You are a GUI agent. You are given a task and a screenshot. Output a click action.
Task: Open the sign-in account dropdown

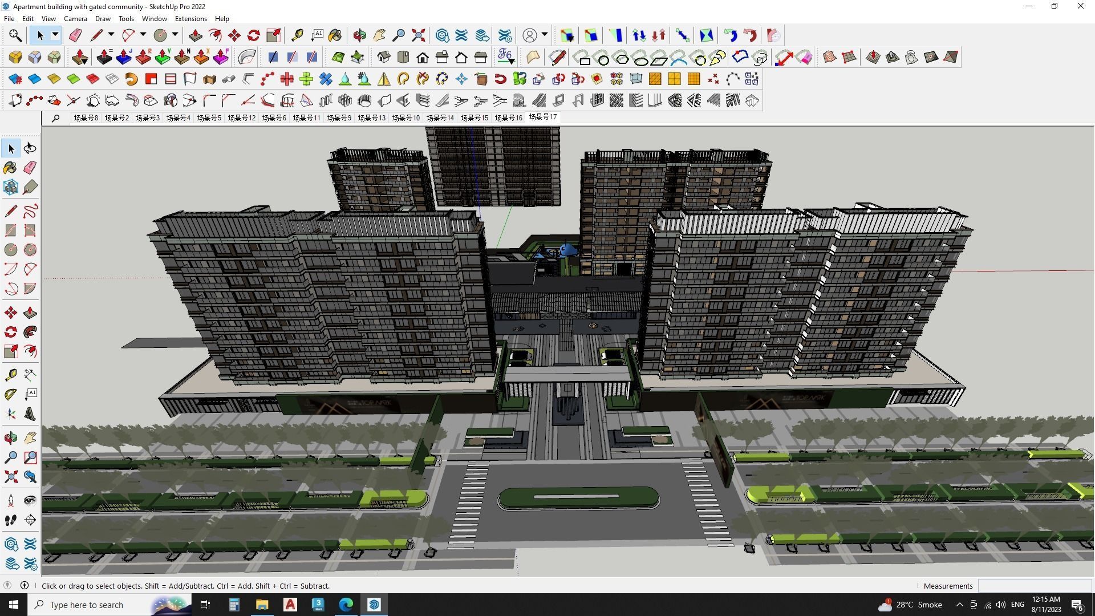(545, 35)
